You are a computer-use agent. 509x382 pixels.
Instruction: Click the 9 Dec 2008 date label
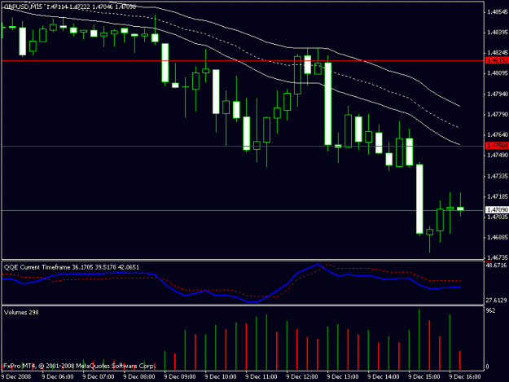point(16,376)
